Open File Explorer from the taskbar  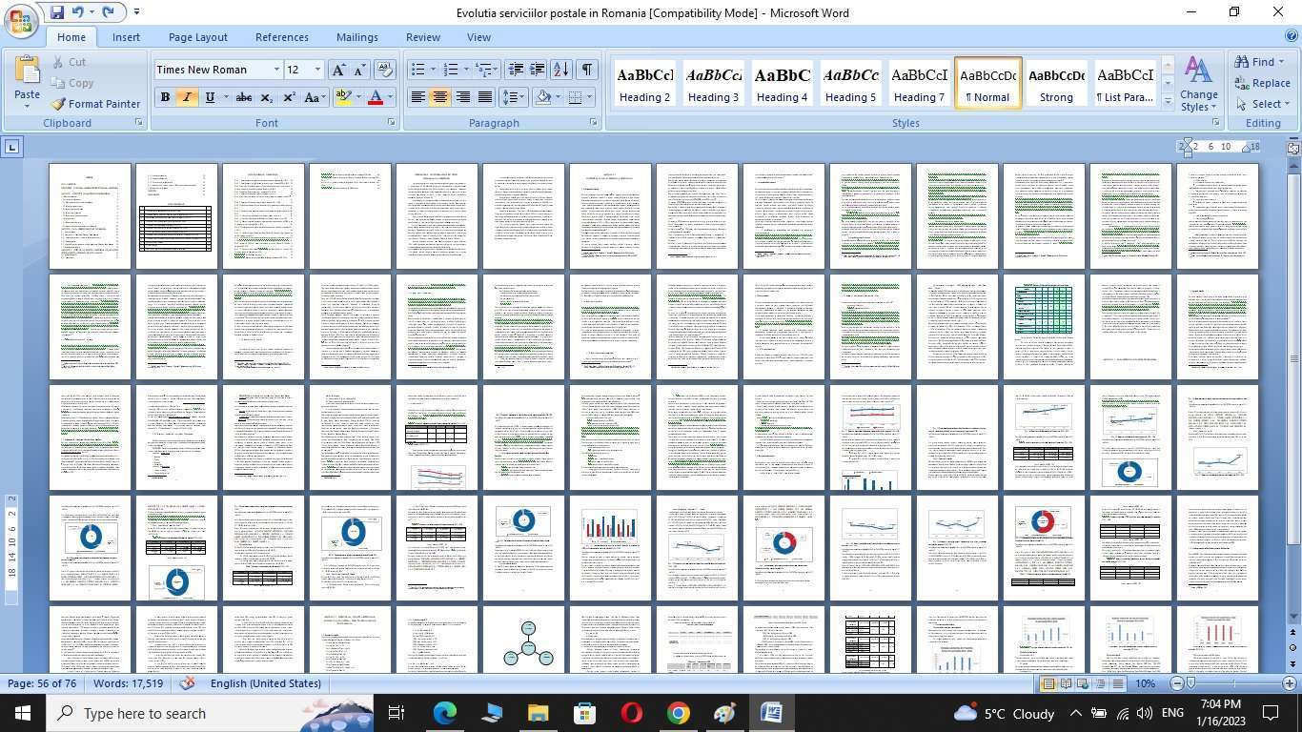539,713
